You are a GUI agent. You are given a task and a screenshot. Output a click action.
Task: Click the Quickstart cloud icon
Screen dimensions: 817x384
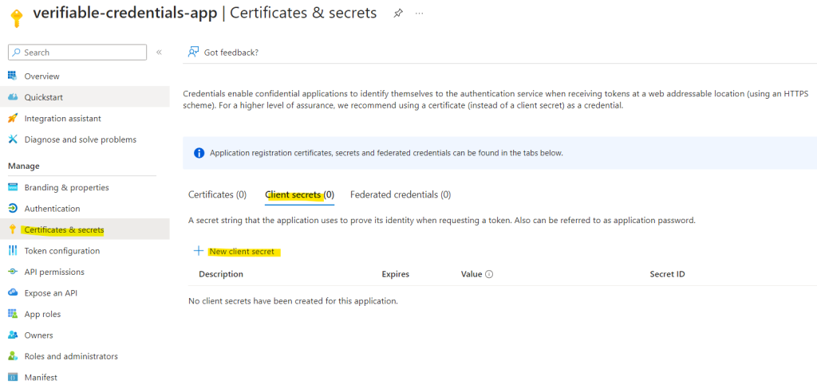[x=13, y=97]
